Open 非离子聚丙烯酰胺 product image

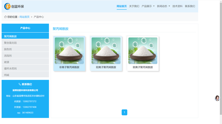69,51
